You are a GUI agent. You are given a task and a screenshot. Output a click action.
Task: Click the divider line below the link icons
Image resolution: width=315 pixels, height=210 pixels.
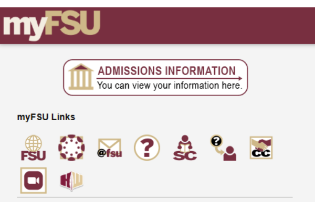pyautogui.click(x=157, y=197)
